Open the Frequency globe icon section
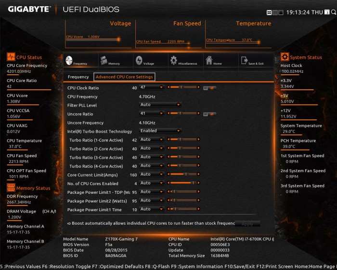337x270 pixels. point(69,60)
